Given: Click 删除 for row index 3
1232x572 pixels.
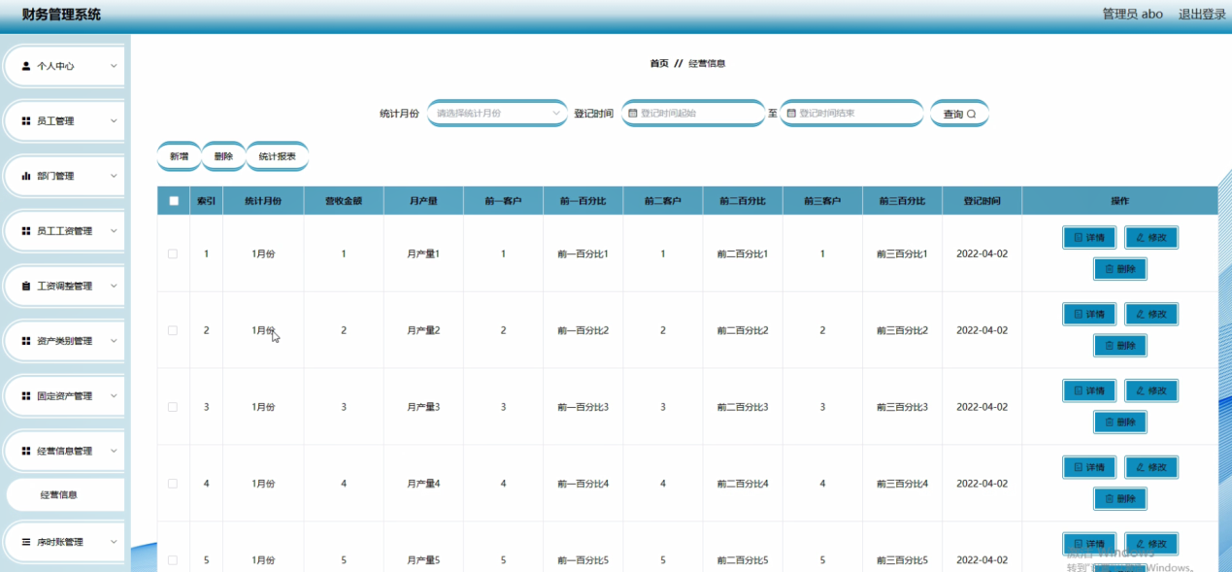Looking at the screenshot, I should pos(1120,422).
